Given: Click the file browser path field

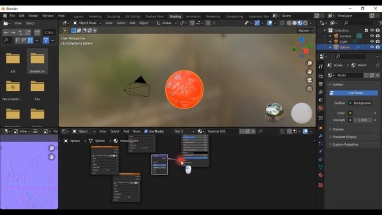Looking at the screenshot, I should pyautogui.click(x=50, y=32).
